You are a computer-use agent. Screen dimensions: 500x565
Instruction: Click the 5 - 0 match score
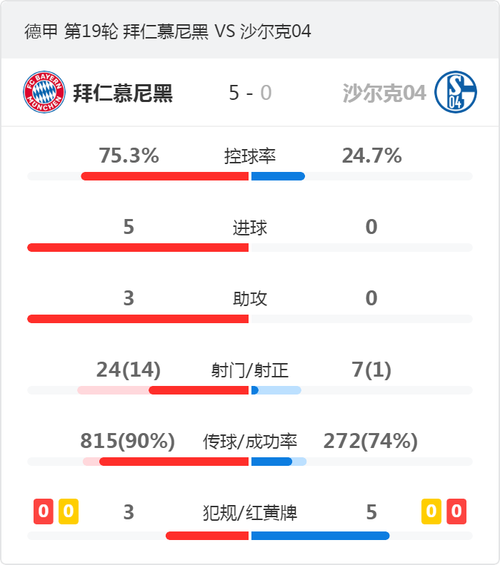click(250, 93)
